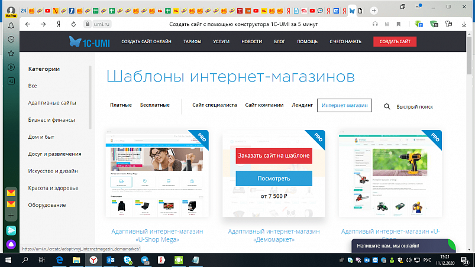The height and width of the screenshot is (267, 475).
Task: Click the browser forward arrow
Action: pyautogui.click(x=43, y=24)
